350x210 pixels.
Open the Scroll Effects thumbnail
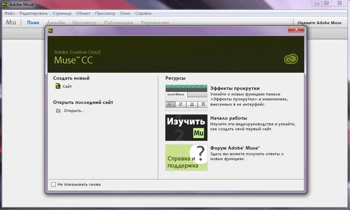186,98
